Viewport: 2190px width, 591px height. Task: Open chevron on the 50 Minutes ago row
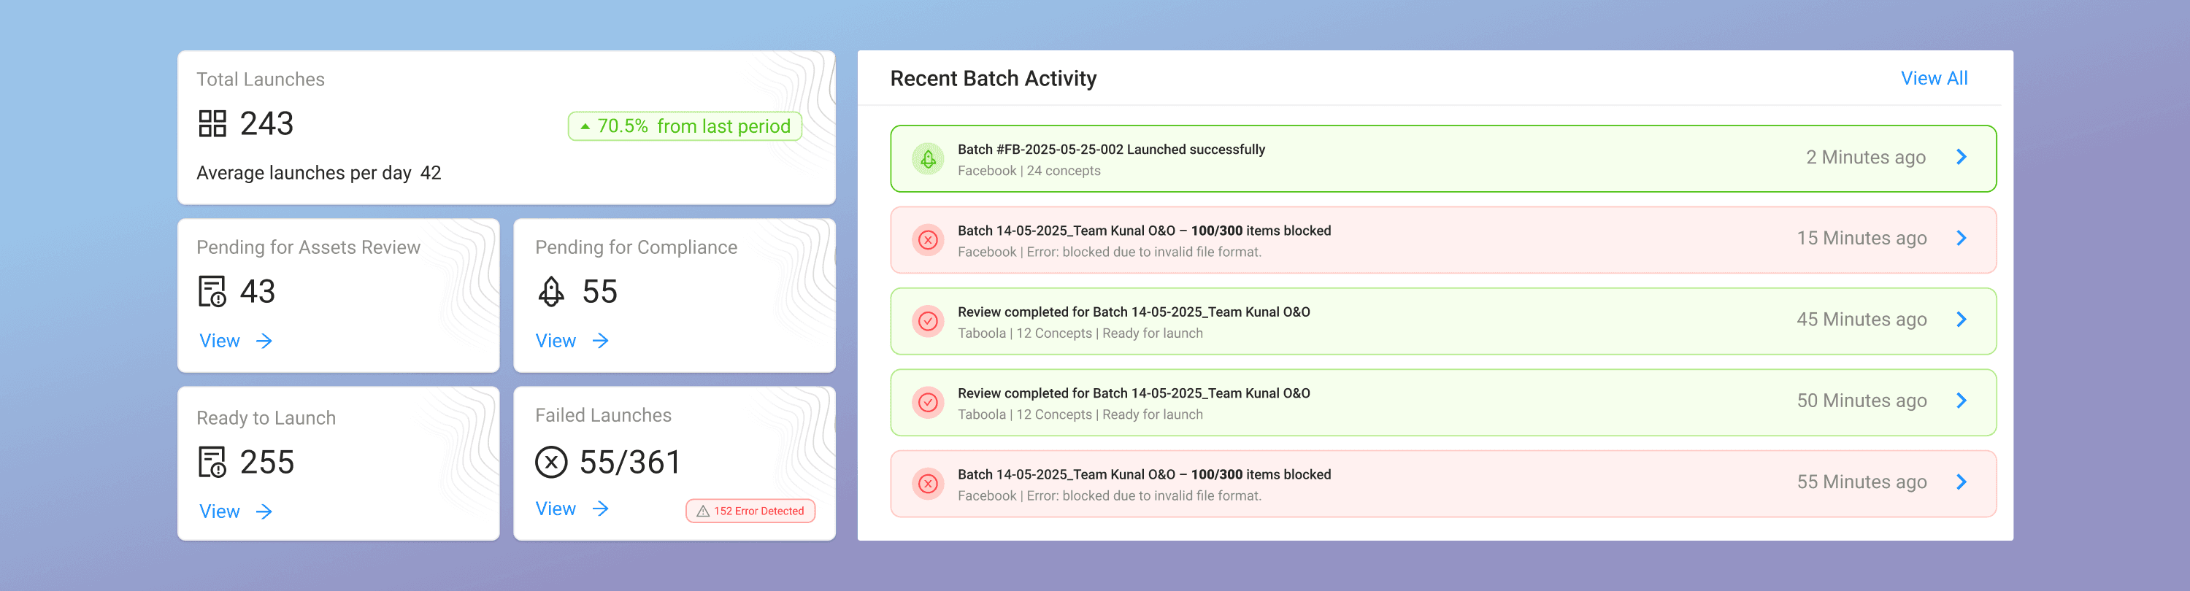coord(1962,401)
